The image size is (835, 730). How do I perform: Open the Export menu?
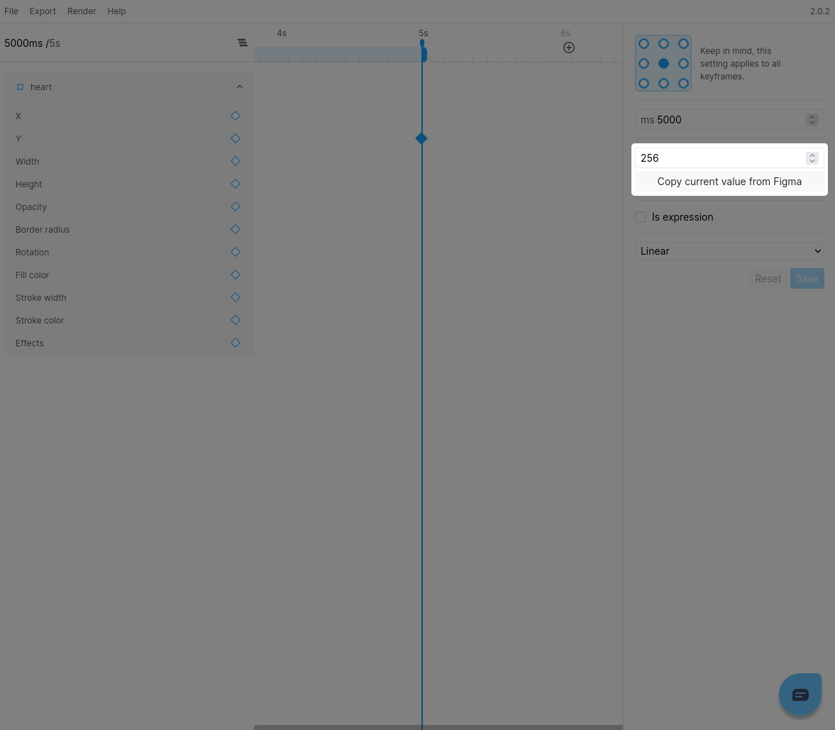click(x=43, y=11)
